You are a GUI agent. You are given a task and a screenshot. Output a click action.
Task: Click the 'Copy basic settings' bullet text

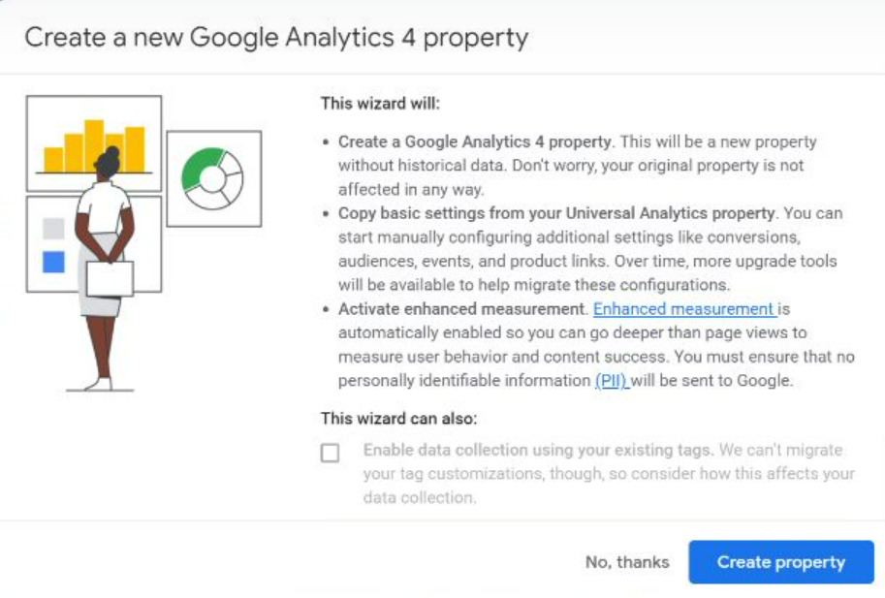click(x=556, y=213)
